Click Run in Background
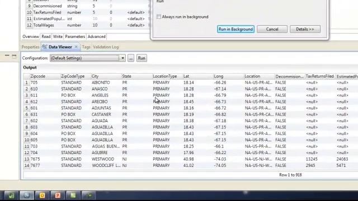 pos(235,29)
